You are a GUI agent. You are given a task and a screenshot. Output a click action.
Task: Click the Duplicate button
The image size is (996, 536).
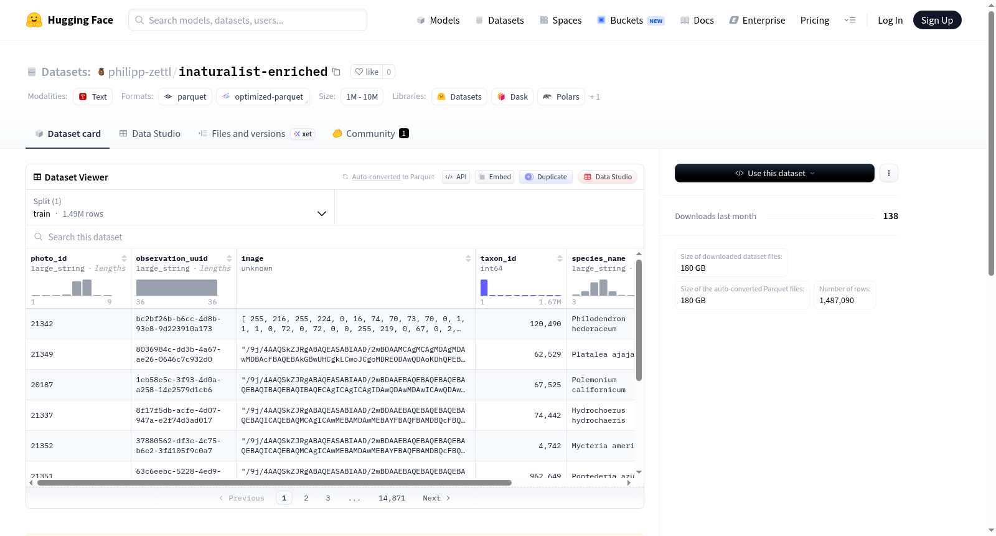(x=546, y=177)
